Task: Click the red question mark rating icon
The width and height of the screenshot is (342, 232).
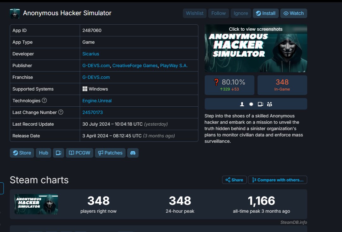Action: [216, 82]
